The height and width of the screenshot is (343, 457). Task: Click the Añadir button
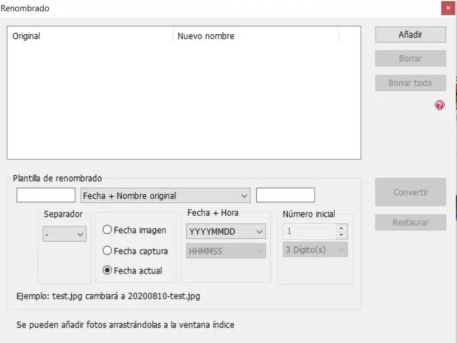(410, 35)
